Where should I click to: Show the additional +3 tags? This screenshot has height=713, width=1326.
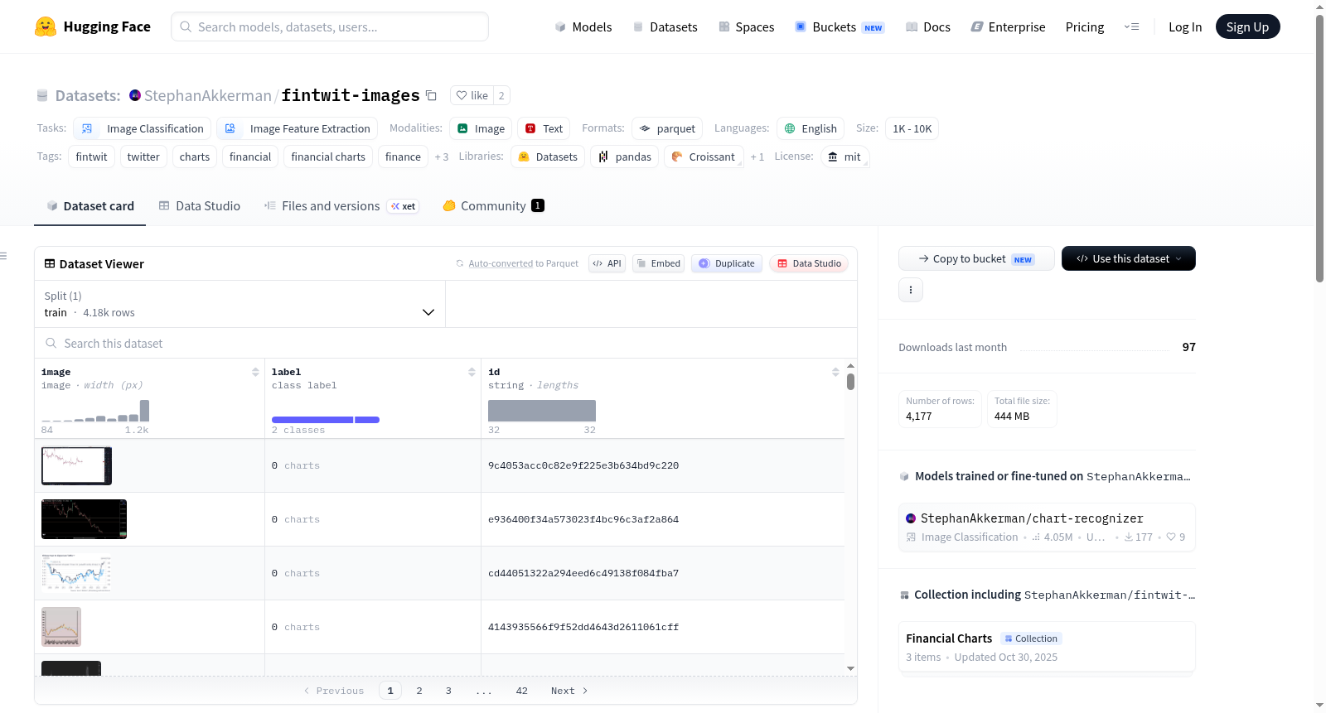click(x=442, y=157)
